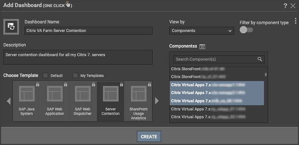Click the Componentss expand list icon
Image resolution: width=299 pixels, height=145 pixels.
click(x=202, y=46)
